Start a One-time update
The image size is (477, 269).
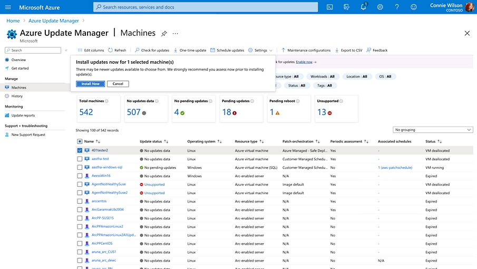click(190, 50)
